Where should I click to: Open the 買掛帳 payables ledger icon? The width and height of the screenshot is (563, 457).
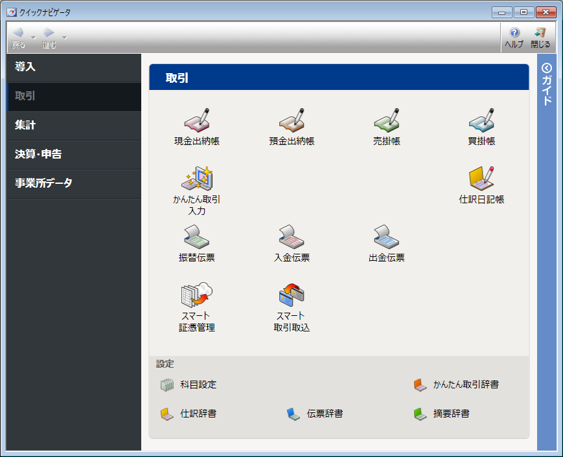pyautogui.click(x=481, y=120)
